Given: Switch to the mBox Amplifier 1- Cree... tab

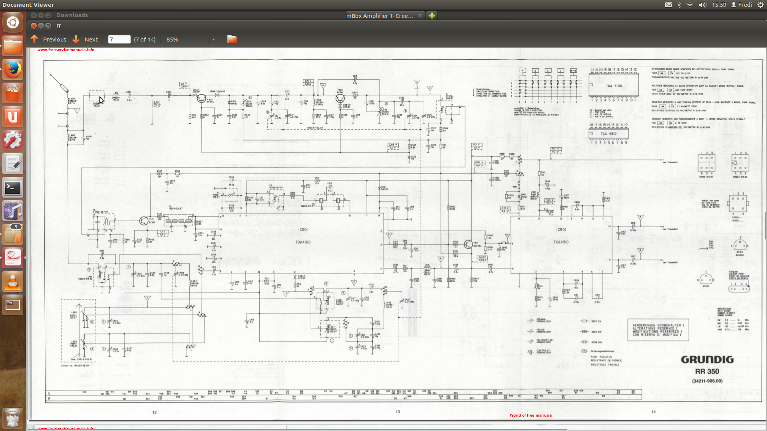Looking at the screenshot, I should coord(380,16).
